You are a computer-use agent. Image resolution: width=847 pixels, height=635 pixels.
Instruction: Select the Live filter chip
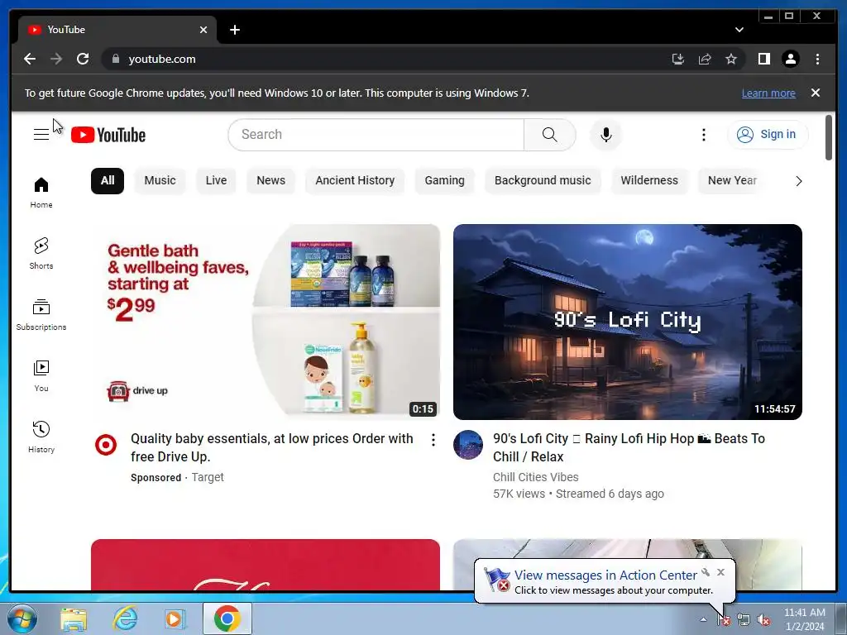(x=216, y=180)
